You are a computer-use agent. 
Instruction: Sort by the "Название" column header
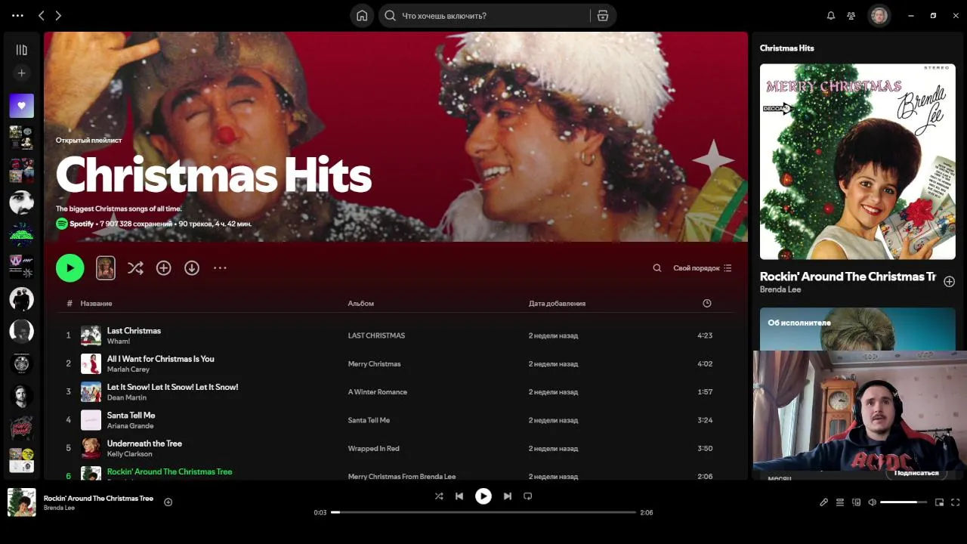97,304
